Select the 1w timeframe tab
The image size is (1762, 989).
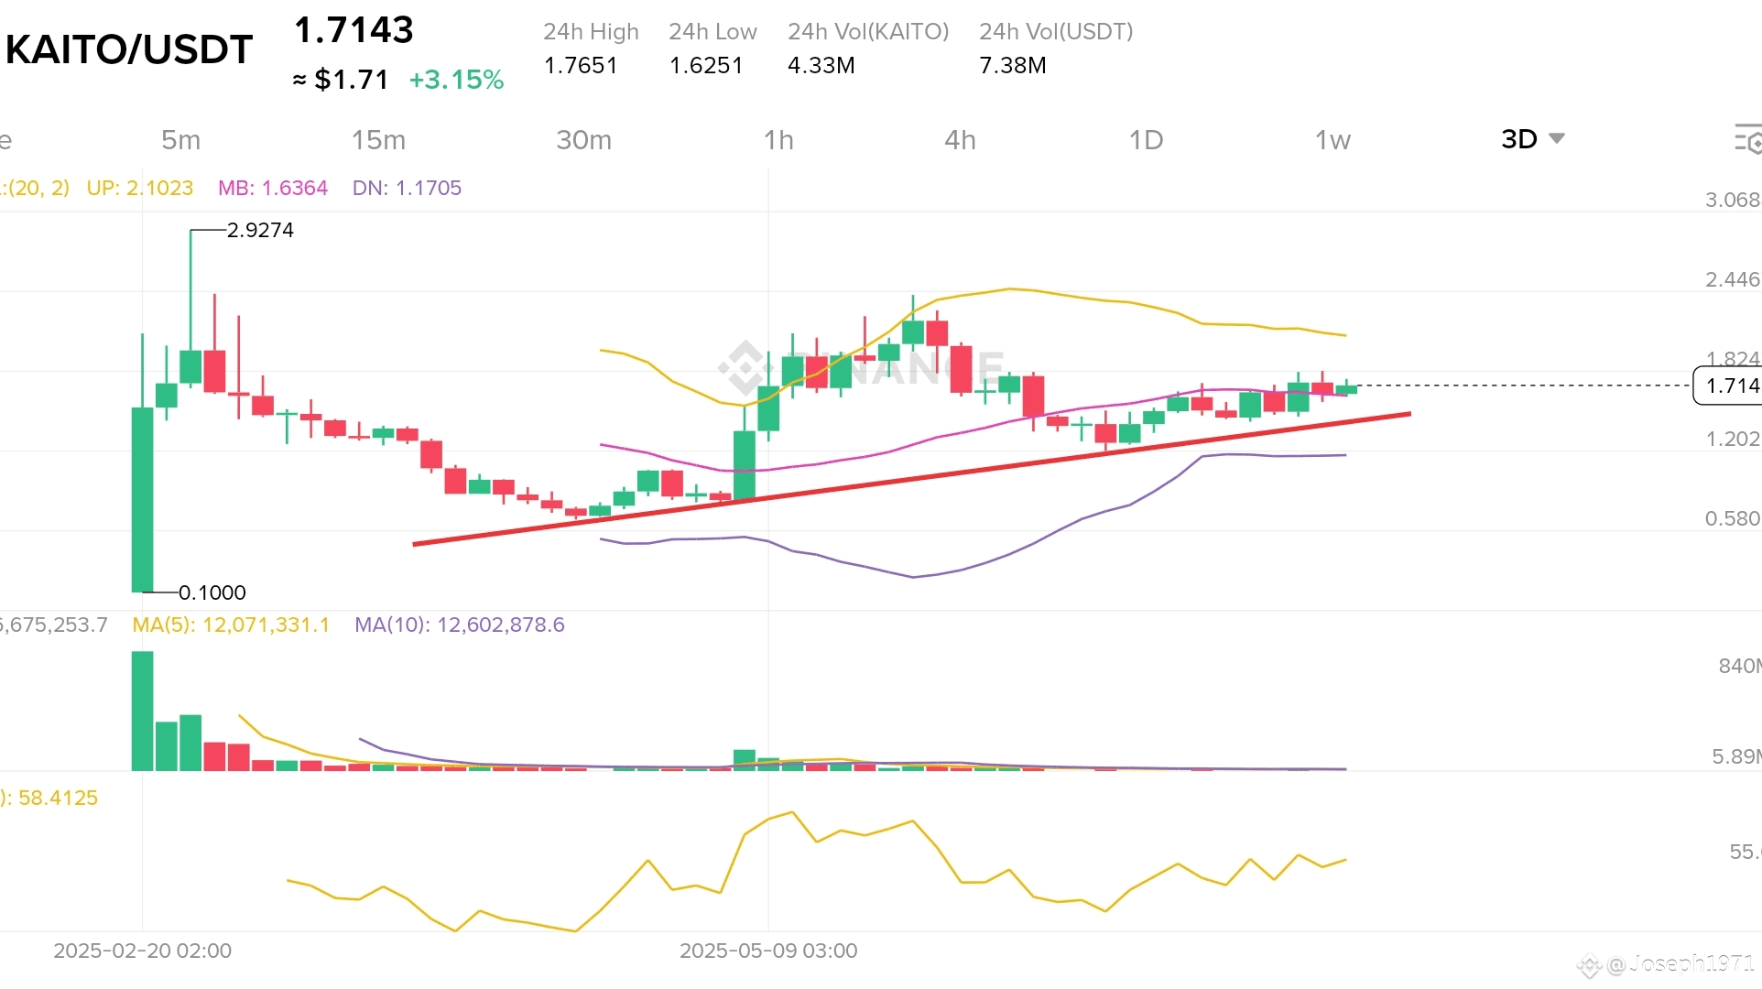(1332, 140)
